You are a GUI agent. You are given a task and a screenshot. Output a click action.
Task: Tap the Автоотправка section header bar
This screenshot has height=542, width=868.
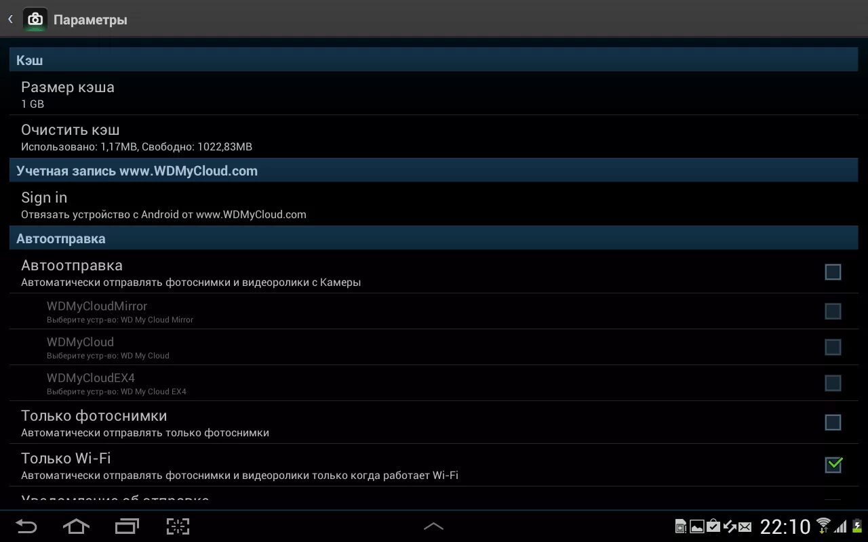tap(434, 238)
